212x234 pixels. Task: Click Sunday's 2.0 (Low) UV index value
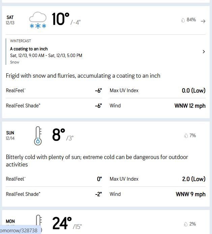(193, 179)
